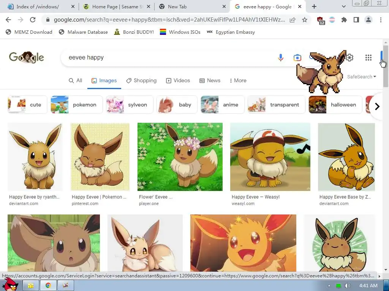Open Windows ISOs bookmark

click(x=180, y=32)
